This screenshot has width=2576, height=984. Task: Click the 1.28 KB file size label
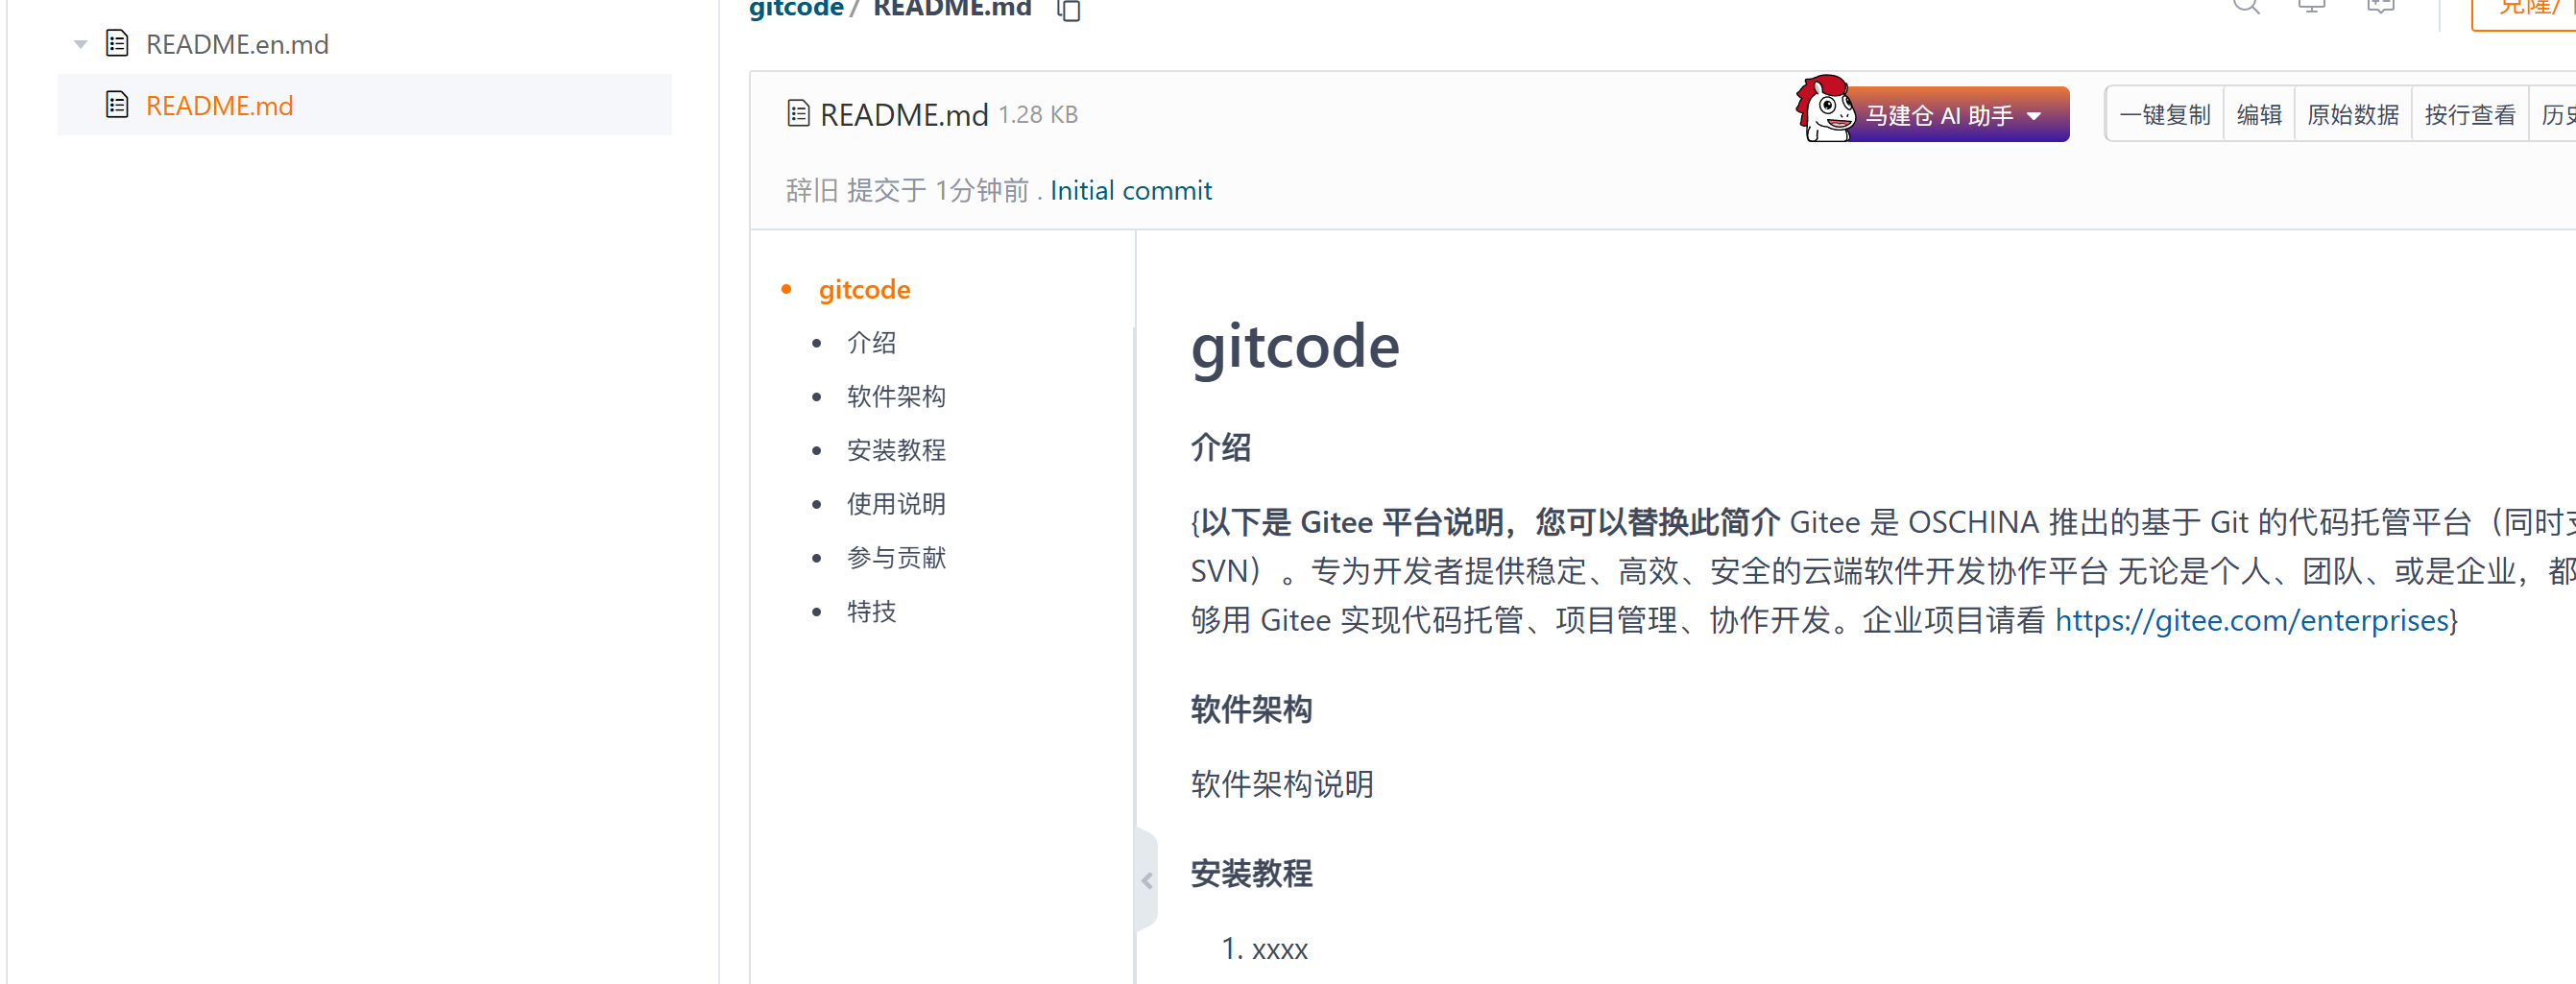1038,115
